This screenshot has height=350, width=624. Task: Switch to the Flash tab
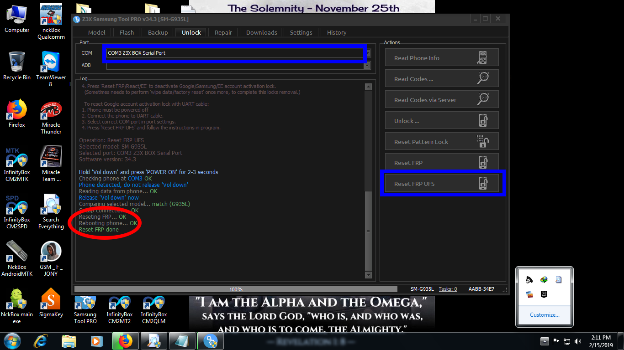pos(127,32)
